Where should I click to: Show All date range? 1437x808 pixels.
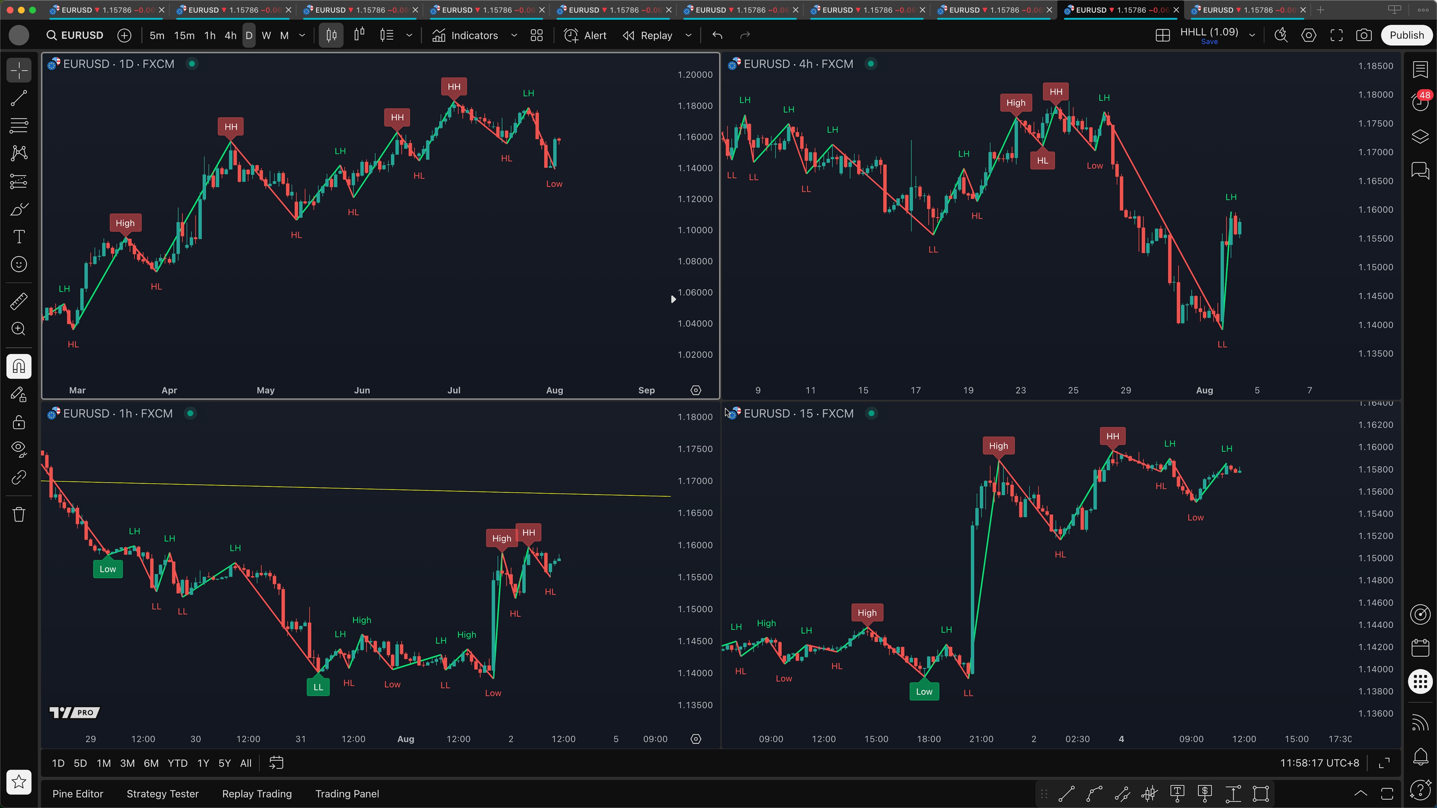(x=245, y=763)
